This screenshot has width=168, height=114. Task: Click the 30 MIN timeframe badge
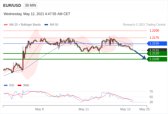click(x=30, y=5)
